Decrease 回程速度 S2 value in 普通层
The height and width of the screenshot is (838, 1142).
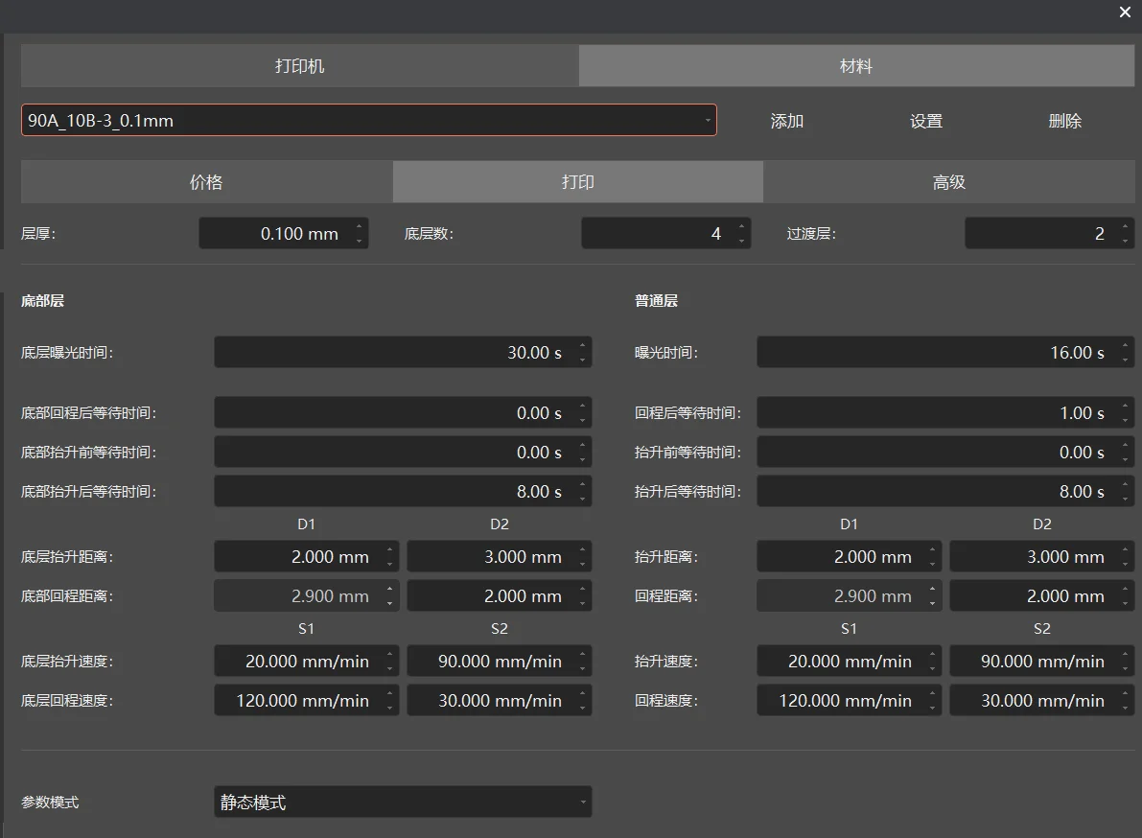coord(1125,708)
